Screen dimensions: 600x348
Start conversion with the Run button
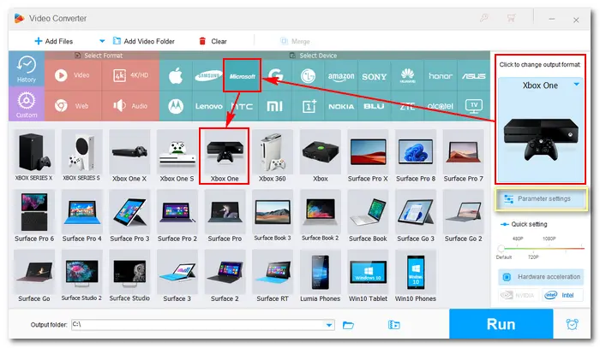pos(501,324)
